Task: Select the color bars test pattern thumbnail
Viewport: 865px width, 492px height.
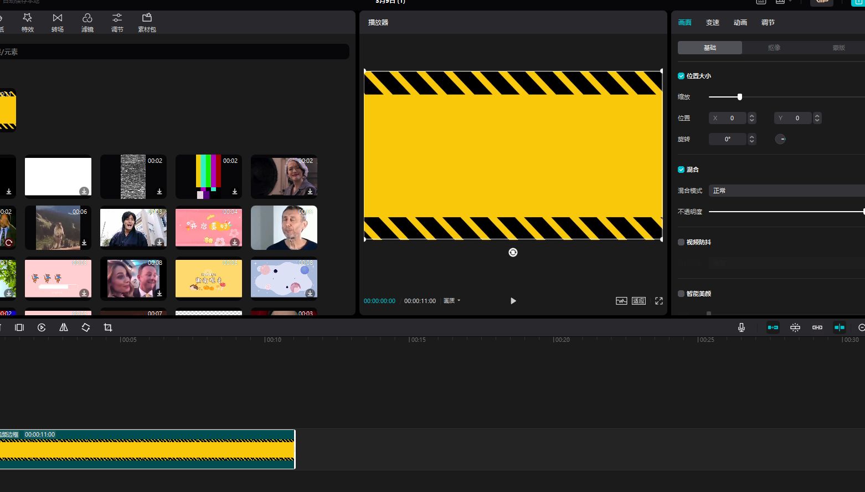Action: pos(209,176)
